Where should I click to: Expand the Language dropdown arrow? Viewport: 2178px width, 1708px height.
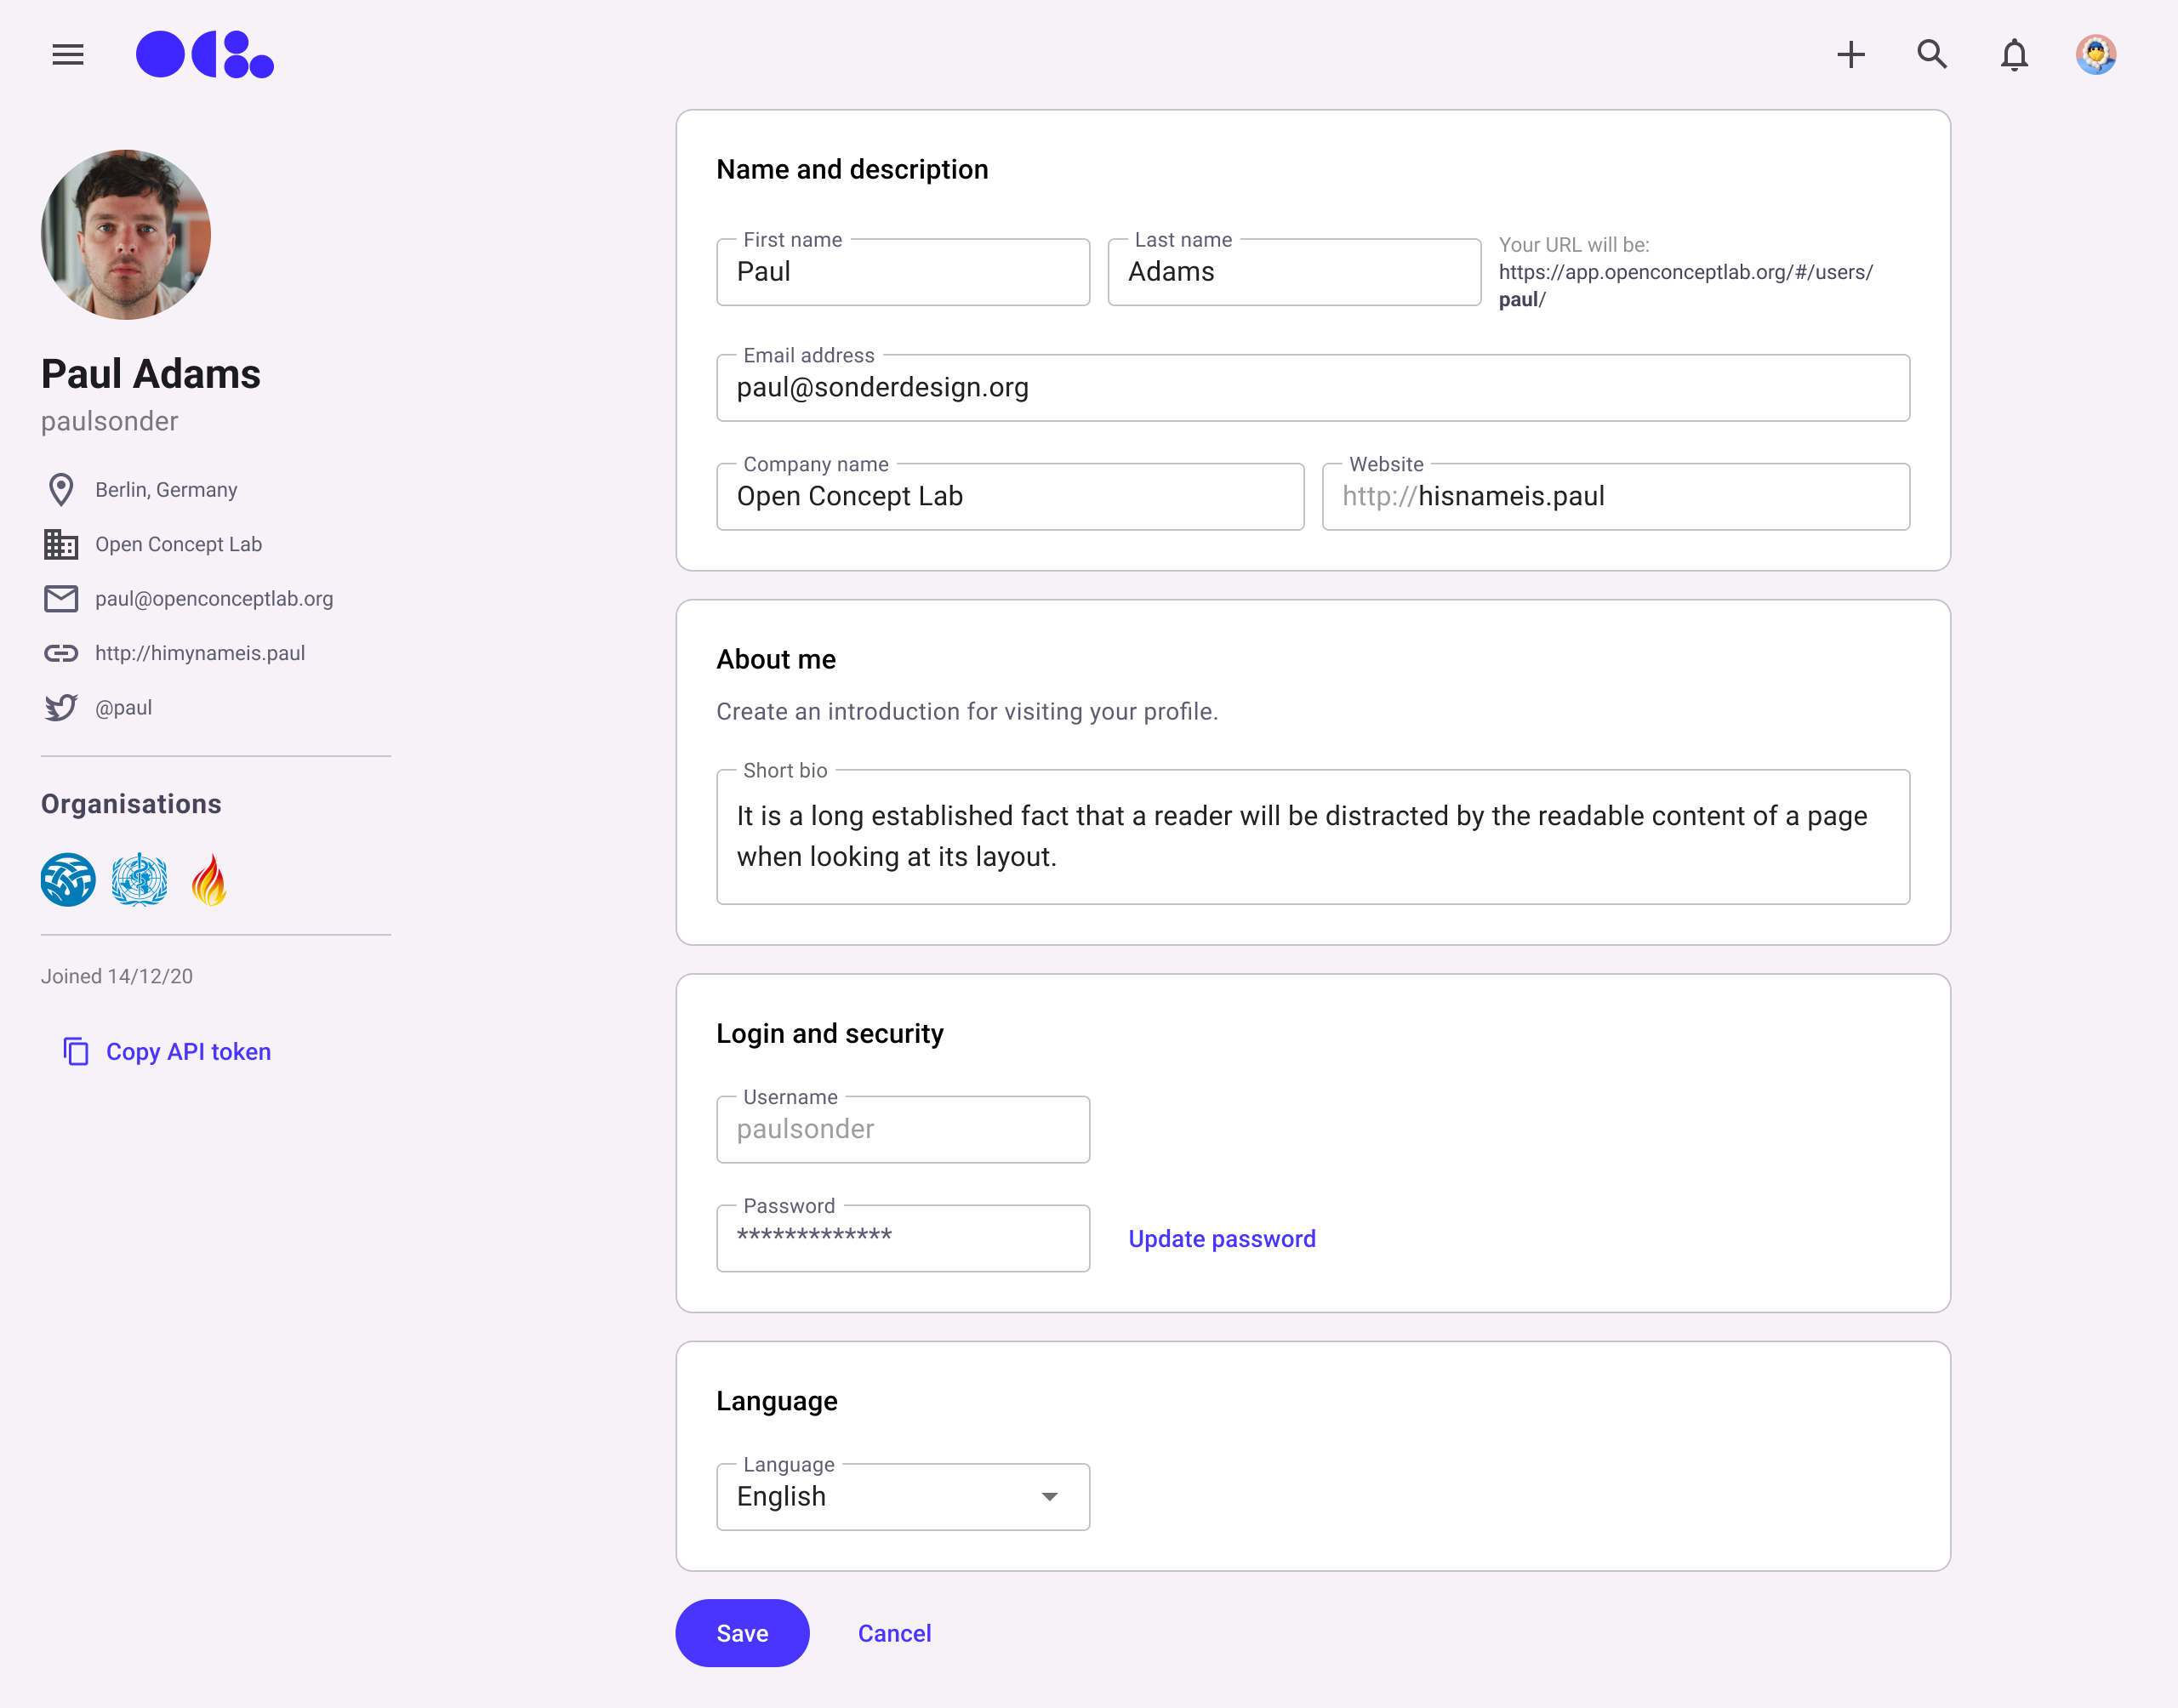1049,1496
